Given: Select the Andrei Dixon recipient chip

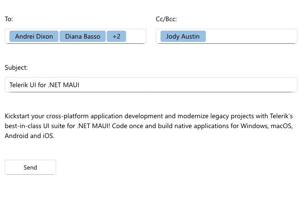Looking at the screenshot, I should pos(34,36).
